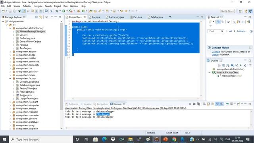Open the Run button dropdown arrow
The height and width of the screenshot is (143, 254).
[67, 11]
